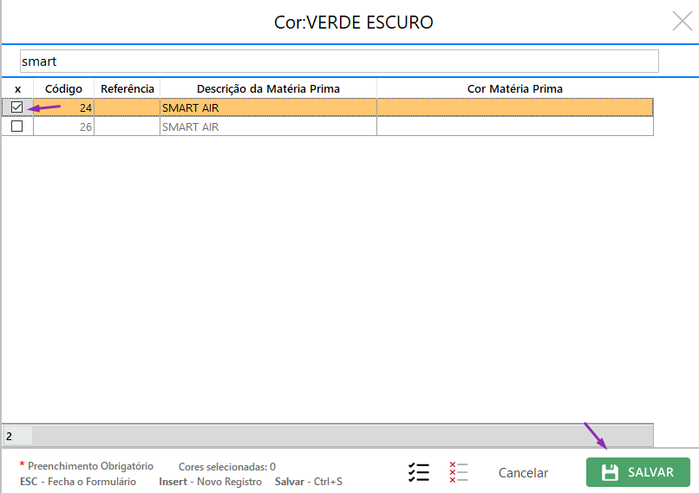The image size is (699, 493).
Task: Click the uncheck-all red X list icon
Action: click(459, 472)
